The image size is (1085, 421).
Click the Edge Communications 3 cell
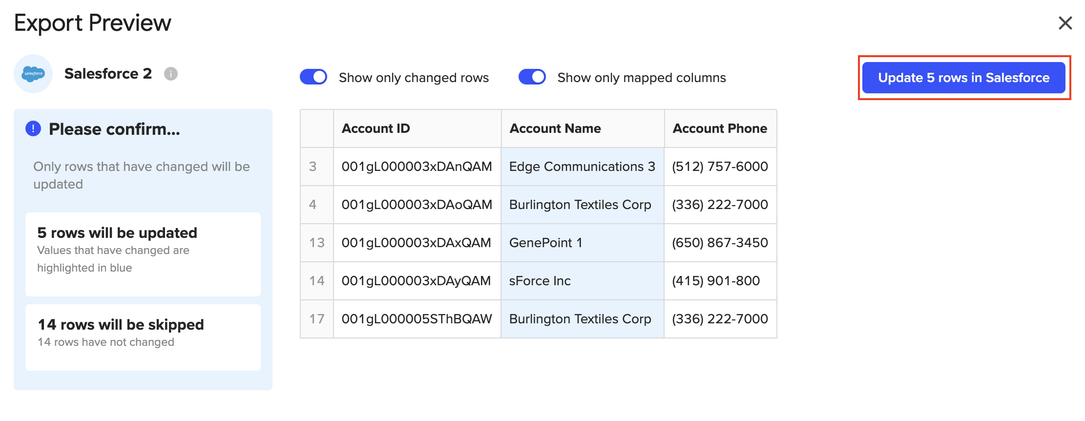coord(582,167)
